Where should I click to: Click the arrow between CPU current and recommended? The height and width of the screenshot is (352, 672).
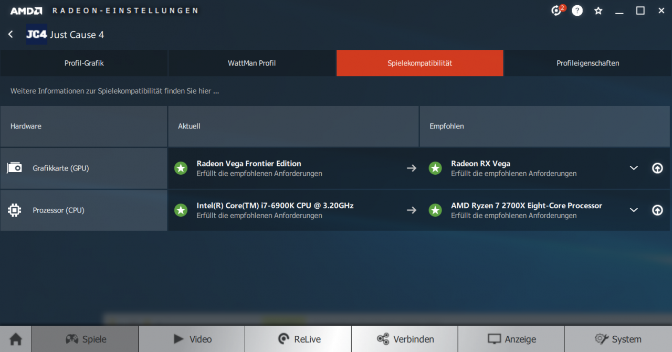(x=412, y=210)
